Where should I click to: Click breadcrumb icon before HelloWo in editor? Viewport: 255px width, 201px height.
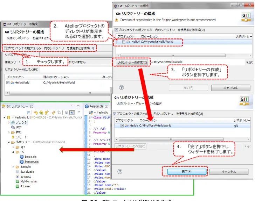pyautogui.click(x=91, y=113)
